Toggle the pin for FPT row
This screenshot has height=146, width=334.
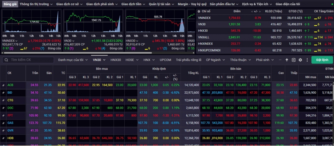[x=3, y=115]
